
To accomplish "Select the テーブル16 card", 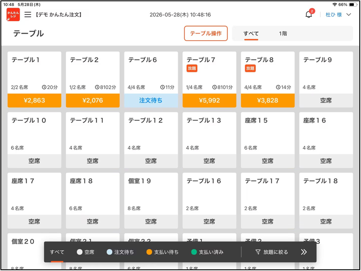I will 209,201.
